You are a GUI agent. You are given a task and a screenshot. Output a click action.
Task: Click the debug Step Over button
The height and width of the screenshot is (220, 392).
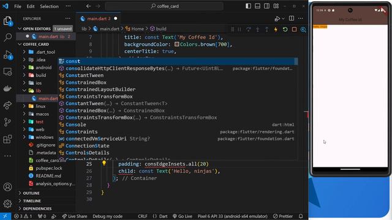[x=248, y=29]
